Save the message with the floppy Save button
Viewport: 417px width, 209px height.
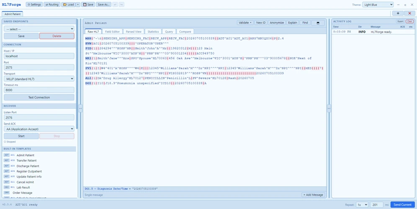[88, 5]
